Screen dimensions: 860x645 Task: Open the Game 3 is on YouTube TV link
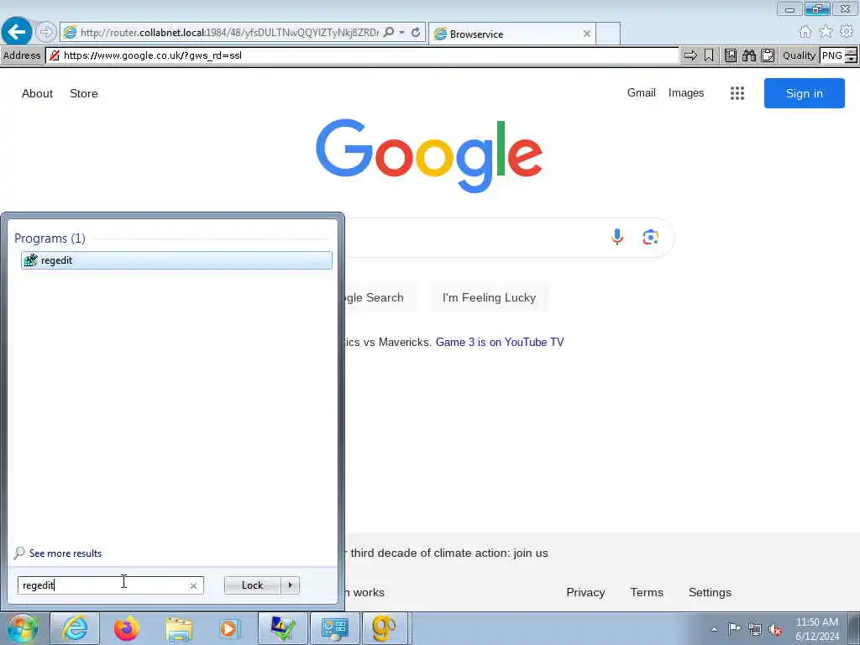tap(500, 343)
